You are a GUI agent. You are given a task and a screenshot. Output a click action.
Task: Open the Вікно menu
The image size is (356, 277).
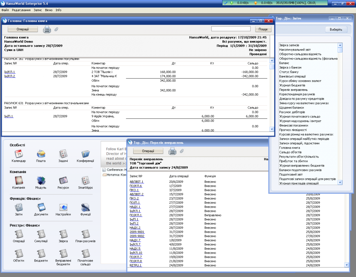(x=49, y=10)
